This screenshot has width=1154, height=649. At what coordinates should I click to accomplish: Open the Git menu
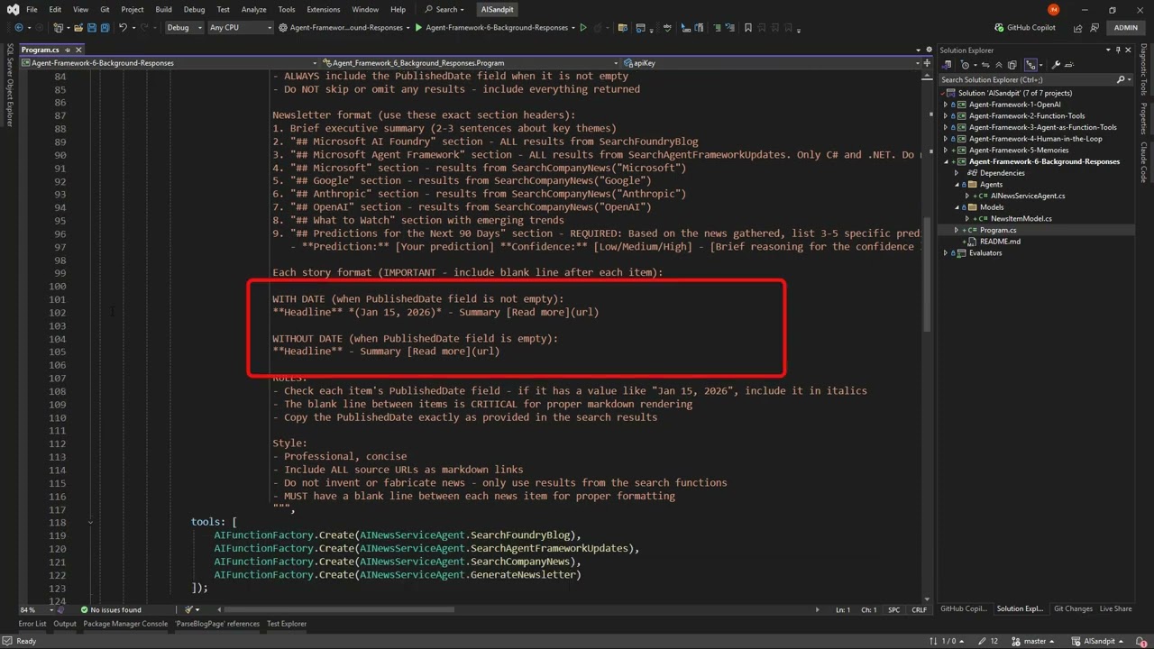(x=105, y=9)
